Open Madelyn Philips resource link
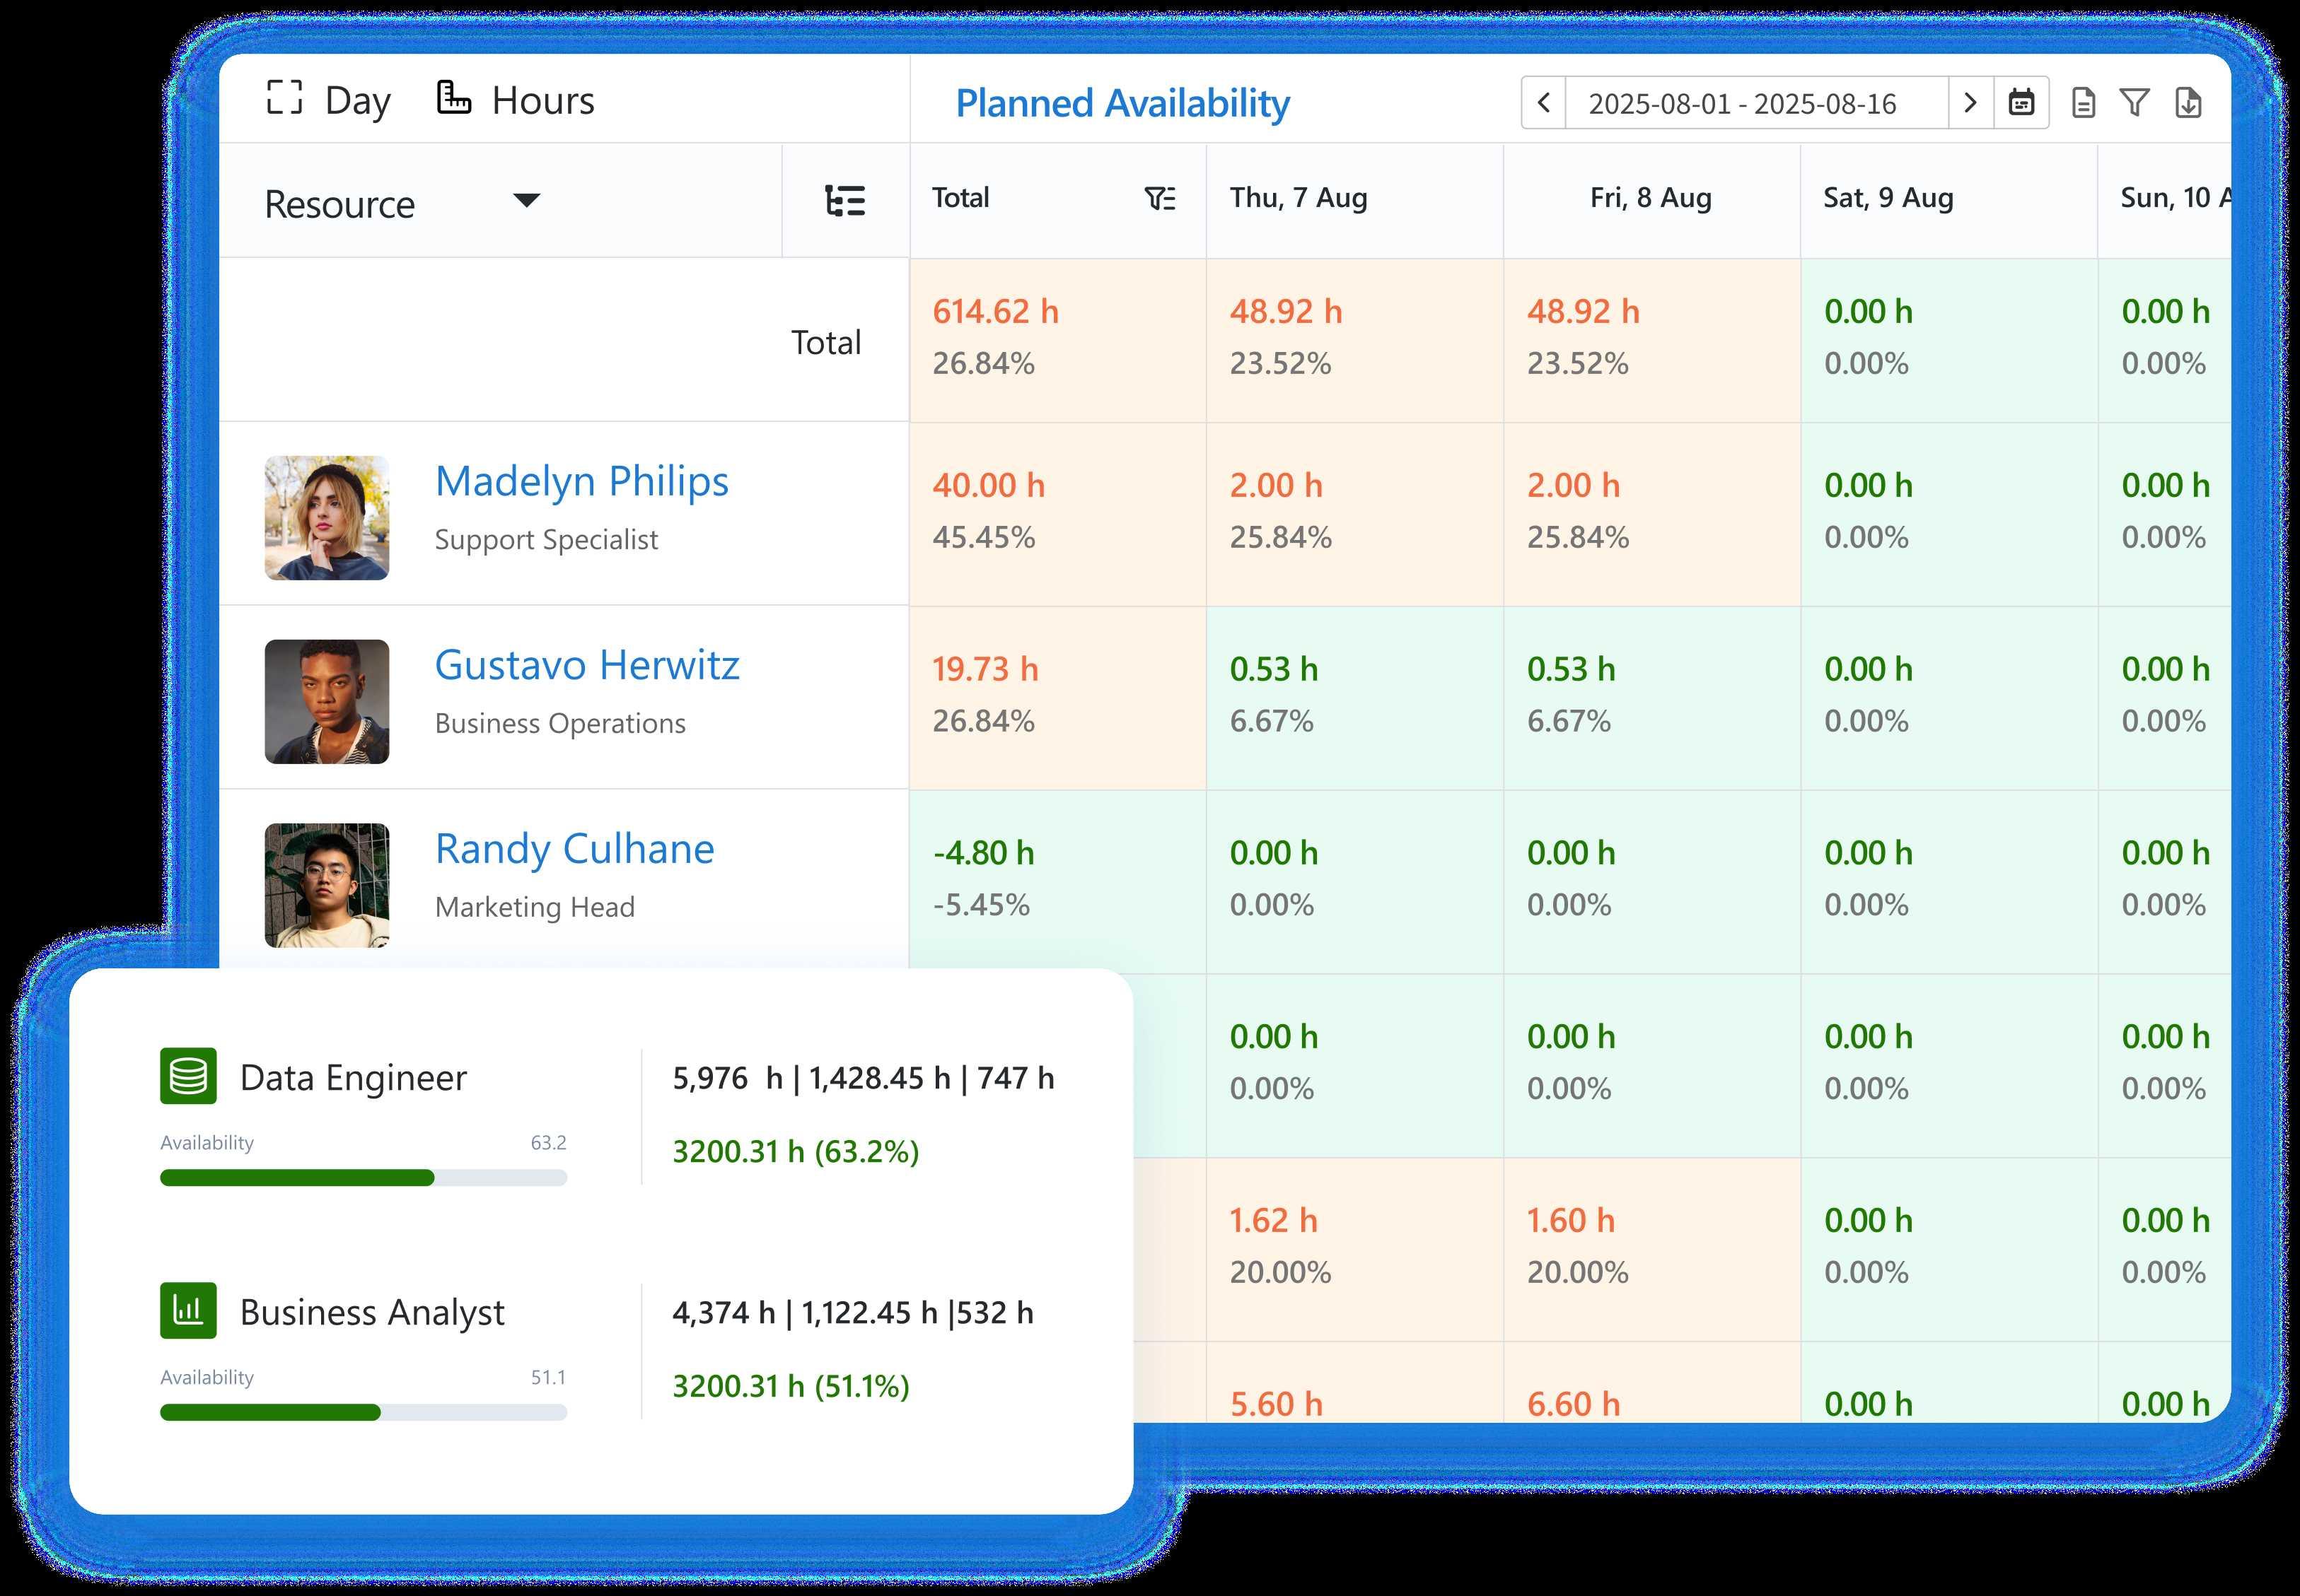Screen dimensions: 2300x1596 tap(581, 481)
